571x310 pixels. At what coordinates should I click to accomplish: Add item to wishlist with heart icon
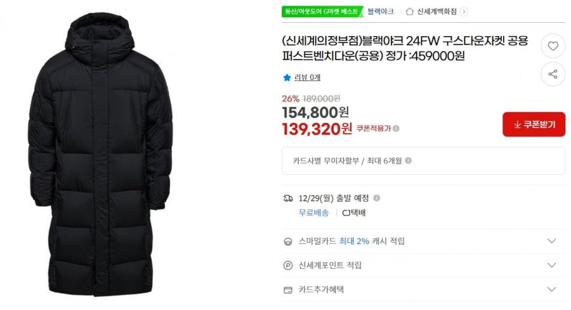(553, 46)
